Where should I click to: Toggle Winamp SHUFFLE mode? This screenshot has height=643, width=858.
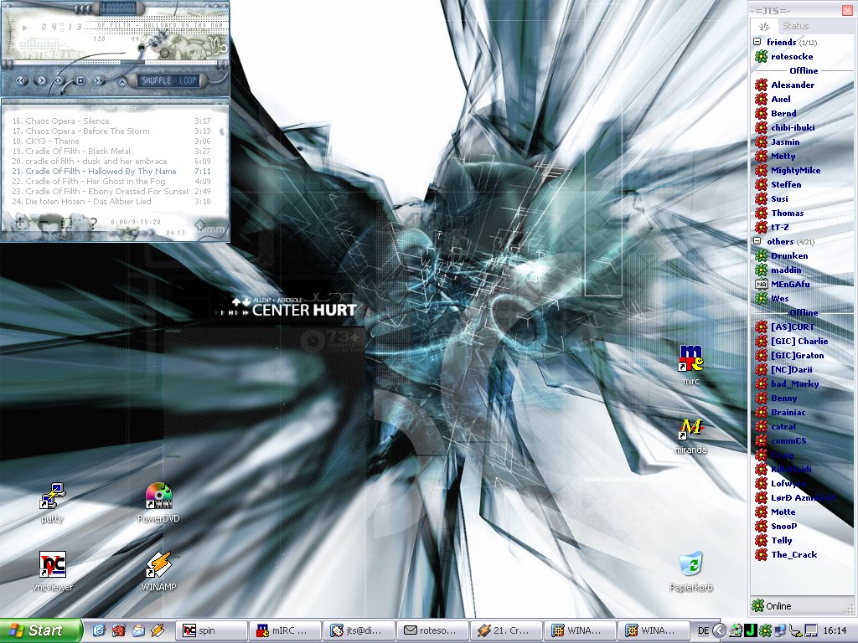click(x=154, y=81)
